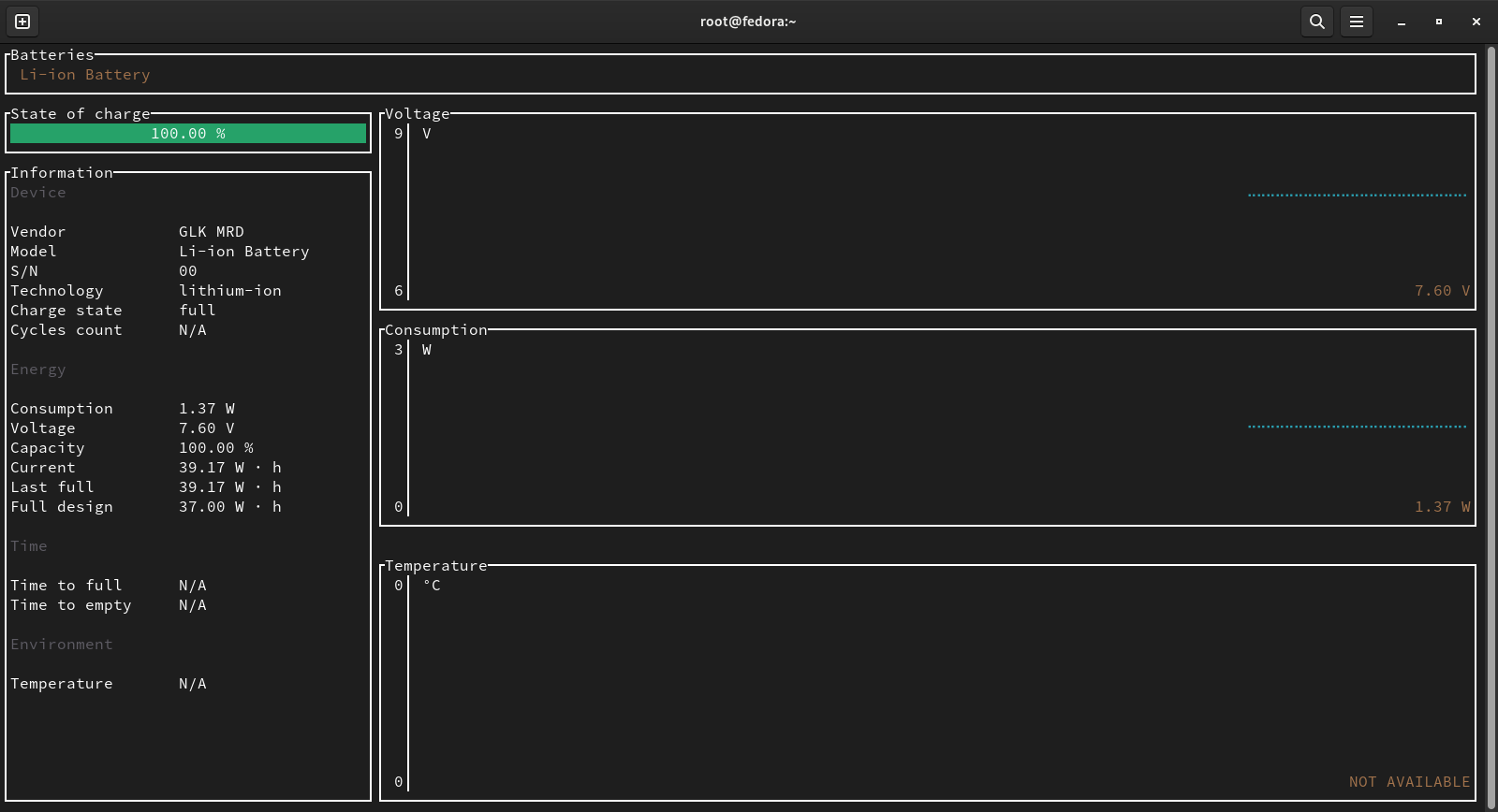Open the hamburger main menu
This screenshot has height=812, width=1498.
1356,22
